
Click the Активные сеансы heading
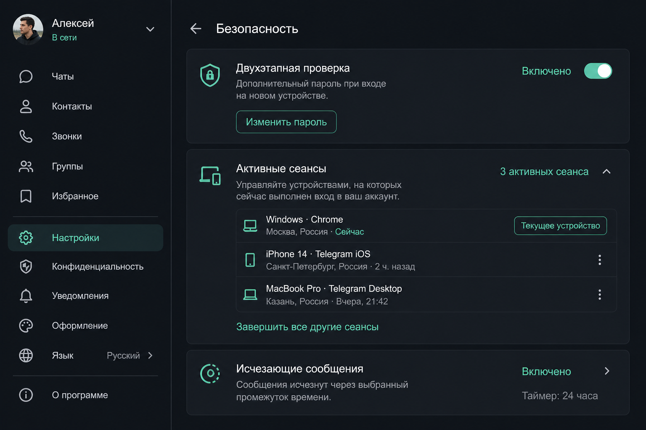[x=281, y=168]
